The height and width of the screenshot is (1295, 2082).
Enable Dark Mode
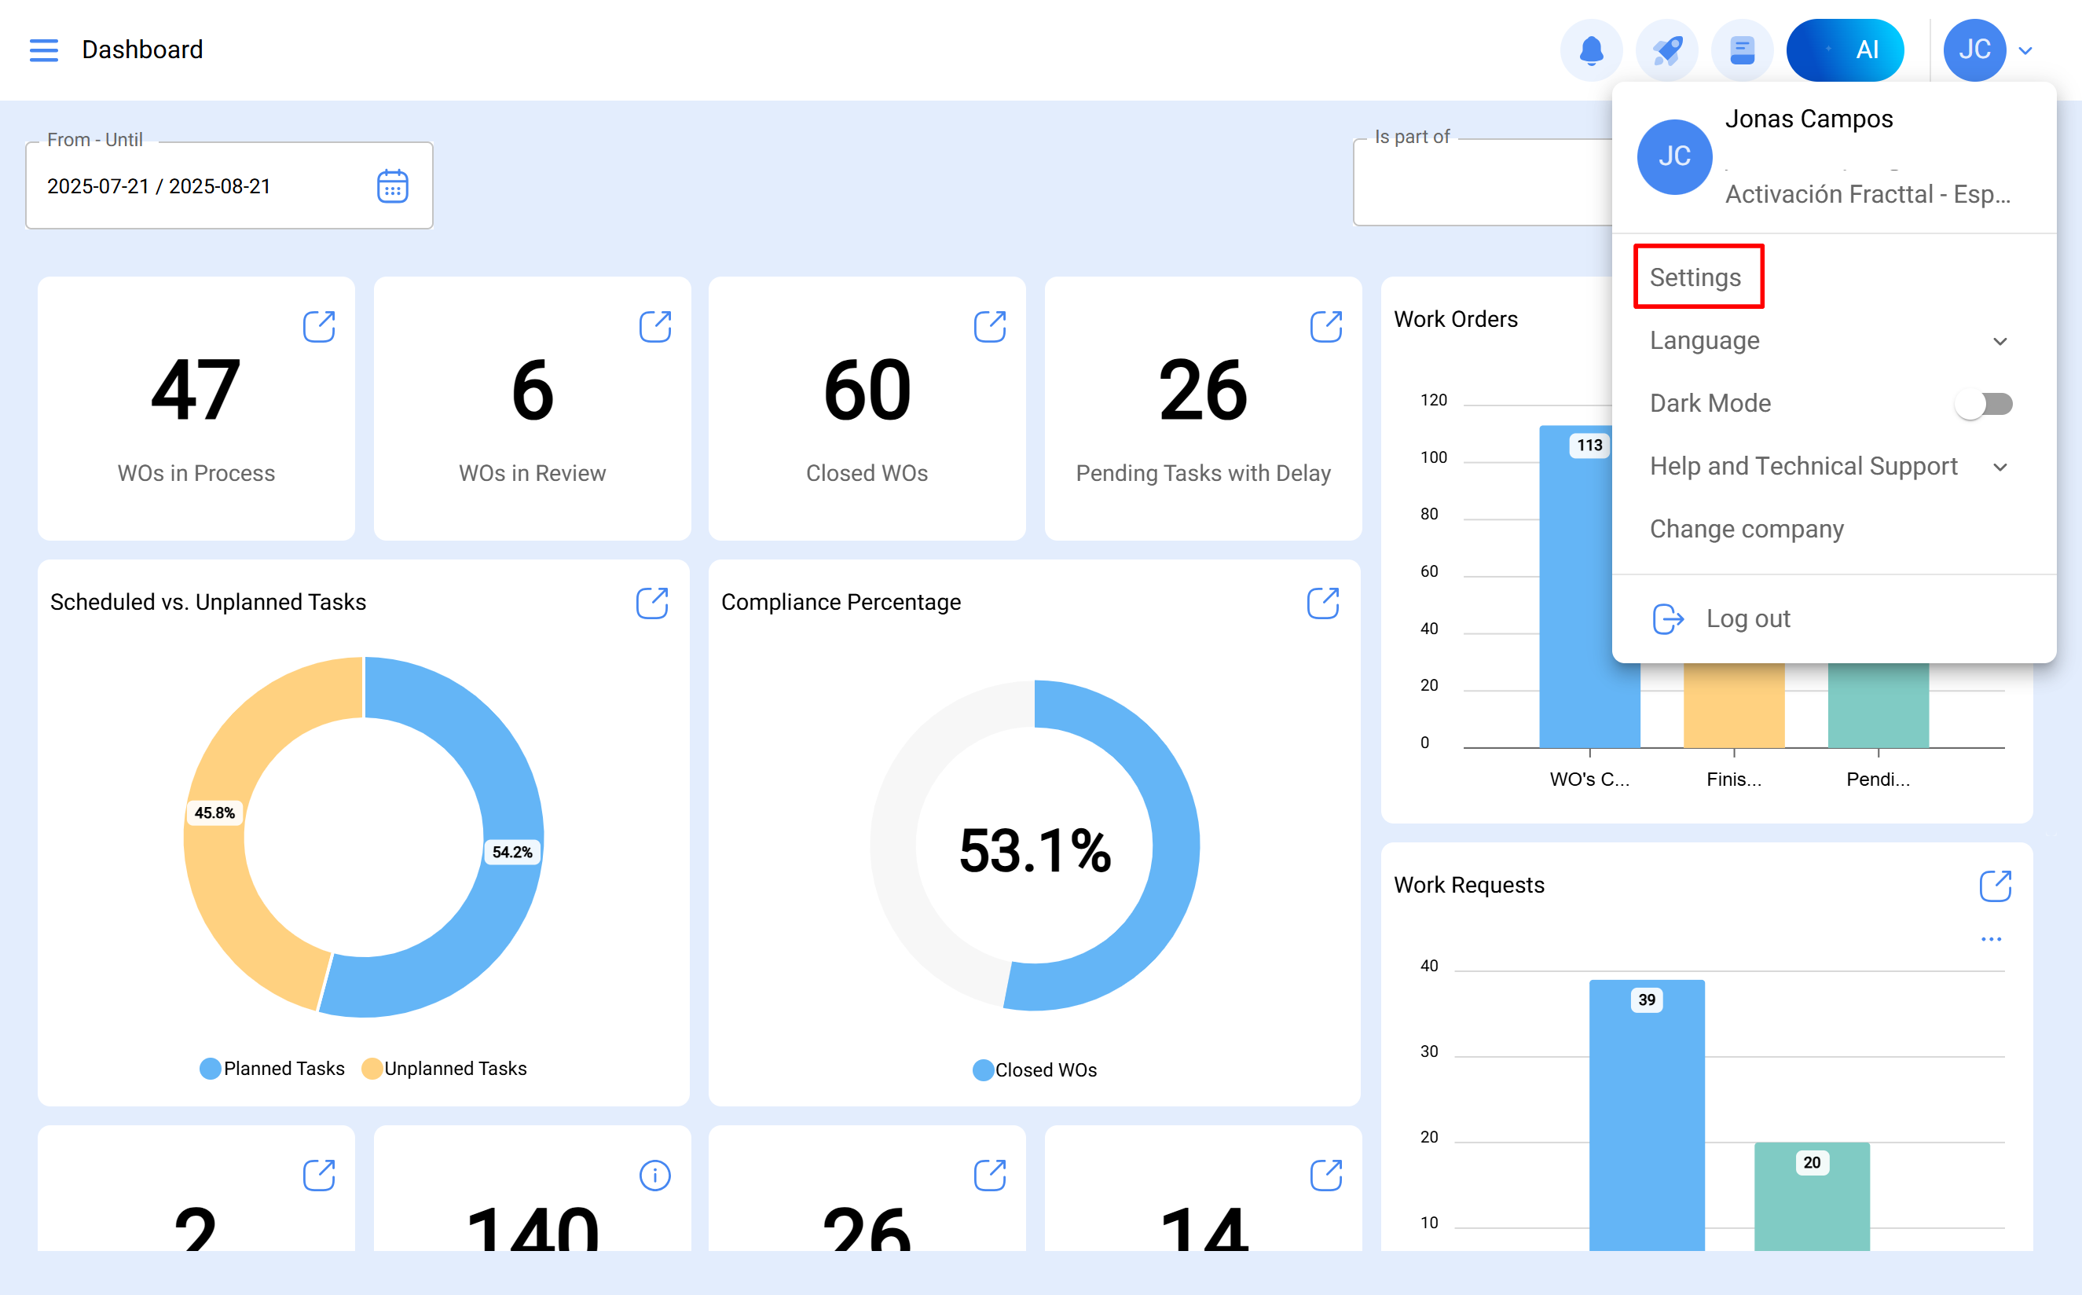(1985, 403)
